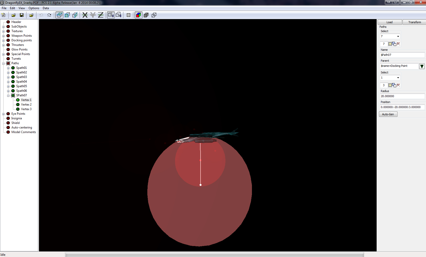Select Model Comments in the tree
The image size is (426, 257).
24,132
